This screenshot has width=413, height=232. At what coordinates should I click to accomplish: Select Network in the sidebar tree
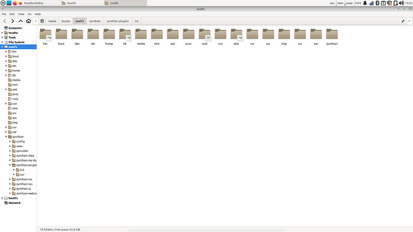14,203
